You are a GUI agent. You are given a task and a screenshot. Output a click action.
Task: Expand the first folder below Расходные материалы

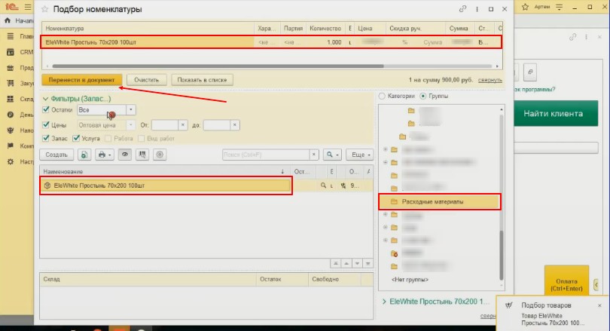coord(385,215)
